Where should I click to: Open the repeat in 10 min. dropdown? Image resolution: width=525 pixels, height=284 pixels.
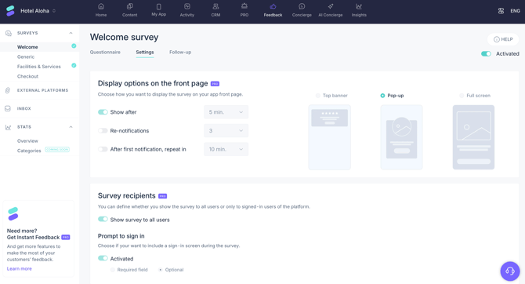[x=226, y=149]
